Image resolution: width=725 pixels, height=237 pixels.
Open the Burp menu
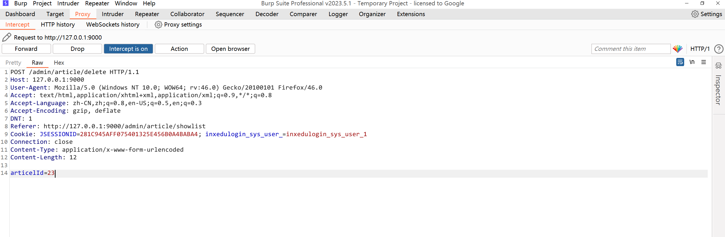[x=20, y=3]
